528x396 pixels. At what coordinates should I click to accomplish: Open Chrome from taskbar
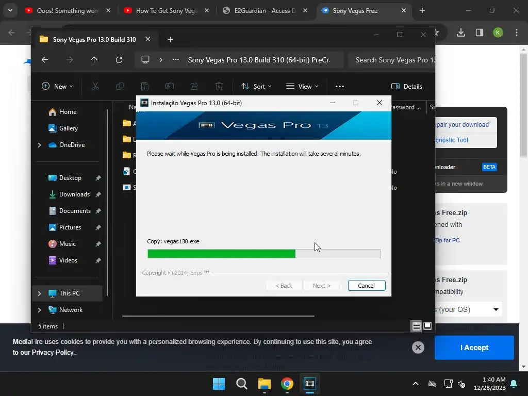click(287, 384)
